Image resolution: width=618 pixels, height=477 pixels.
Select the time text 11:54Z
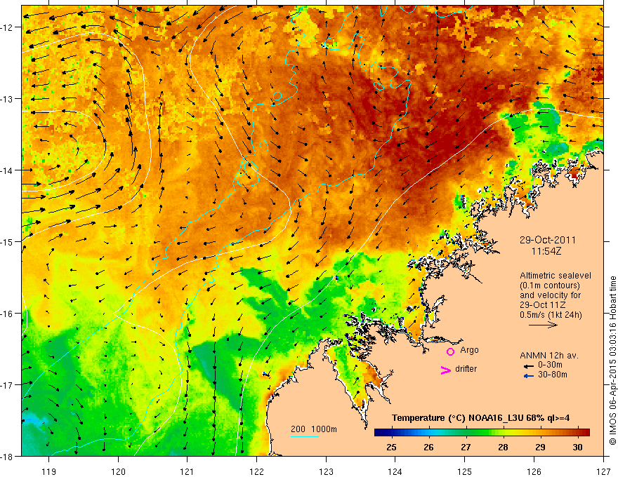point(546,251)
